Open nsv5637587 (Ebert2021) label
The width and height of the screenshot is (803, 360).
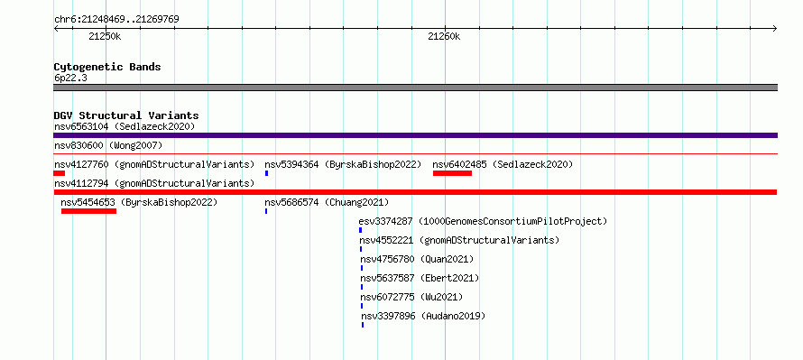(420, 278)
